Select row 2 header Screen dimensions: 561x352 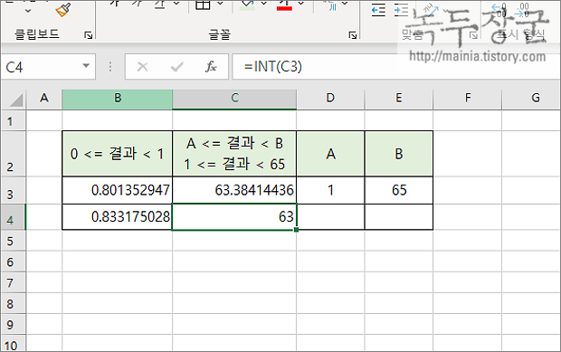[x=14, y=154]
